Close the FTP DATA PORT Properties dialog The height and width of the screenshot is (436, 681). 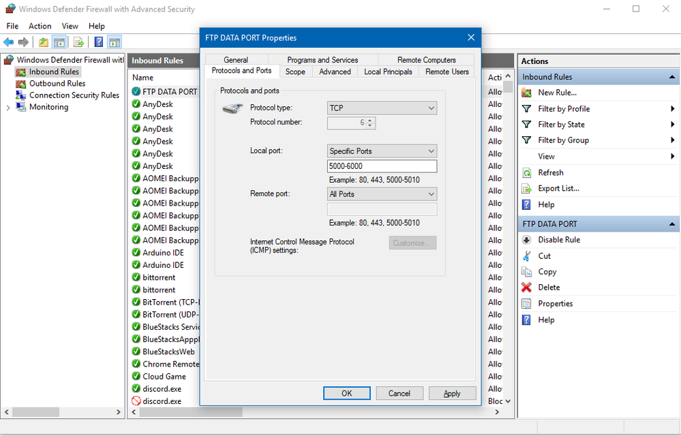click(x=471, y=37)
